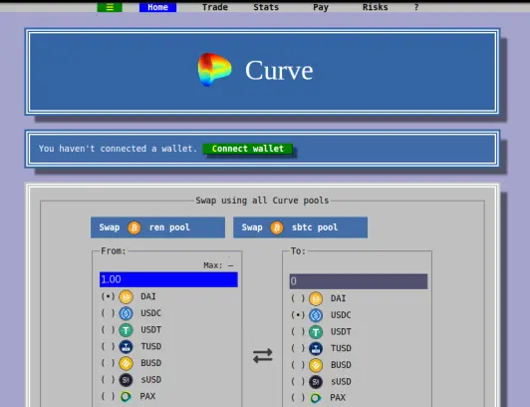The height and width of the screenshot is (407, 530).
Task: Click the Swap sbtc pool button
Action: 301,227
